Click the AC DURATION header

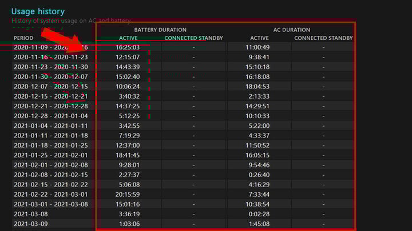(x=292, y=30)
